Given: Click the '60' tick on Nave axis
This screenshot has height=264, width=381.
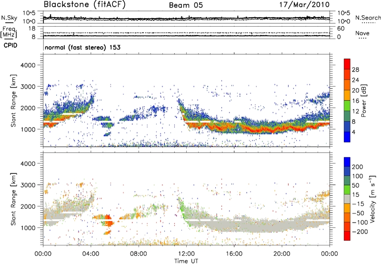Looking at the screenshot, I should click(341, 29).
